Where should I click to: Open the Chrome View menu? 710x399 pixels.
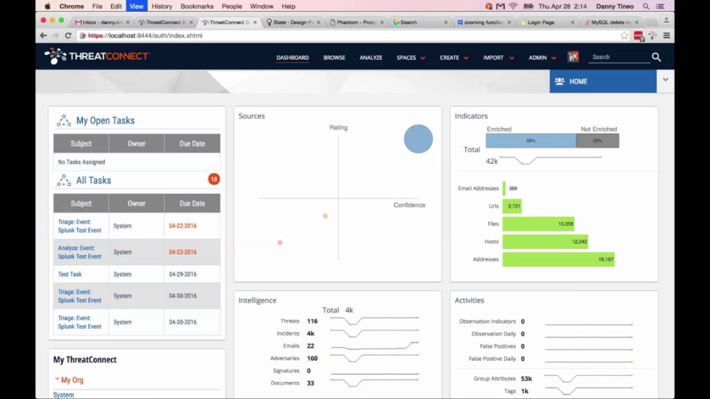point(136,6)
